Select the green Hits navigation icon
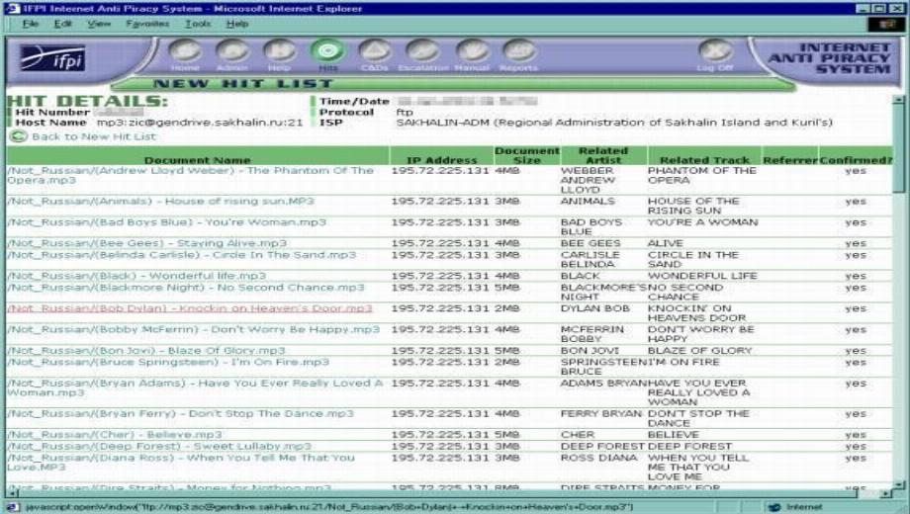The image size is (910, 514). pos(327,52)
